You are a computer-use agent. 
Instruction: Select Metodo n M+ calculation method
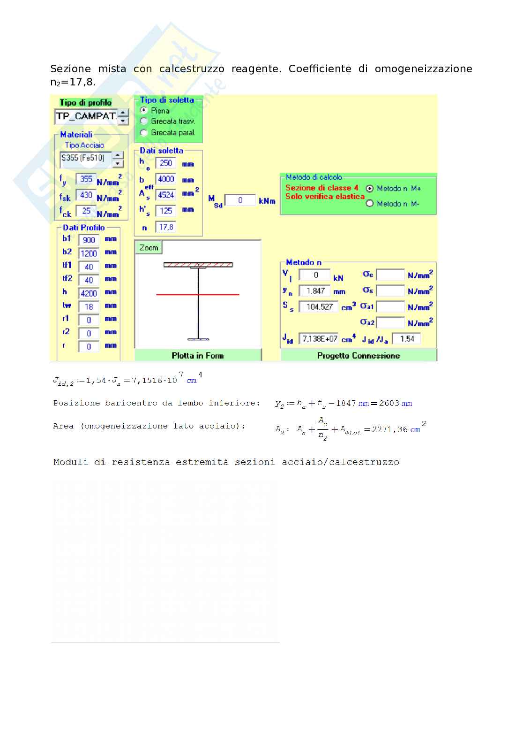click(x=370, y=189)
